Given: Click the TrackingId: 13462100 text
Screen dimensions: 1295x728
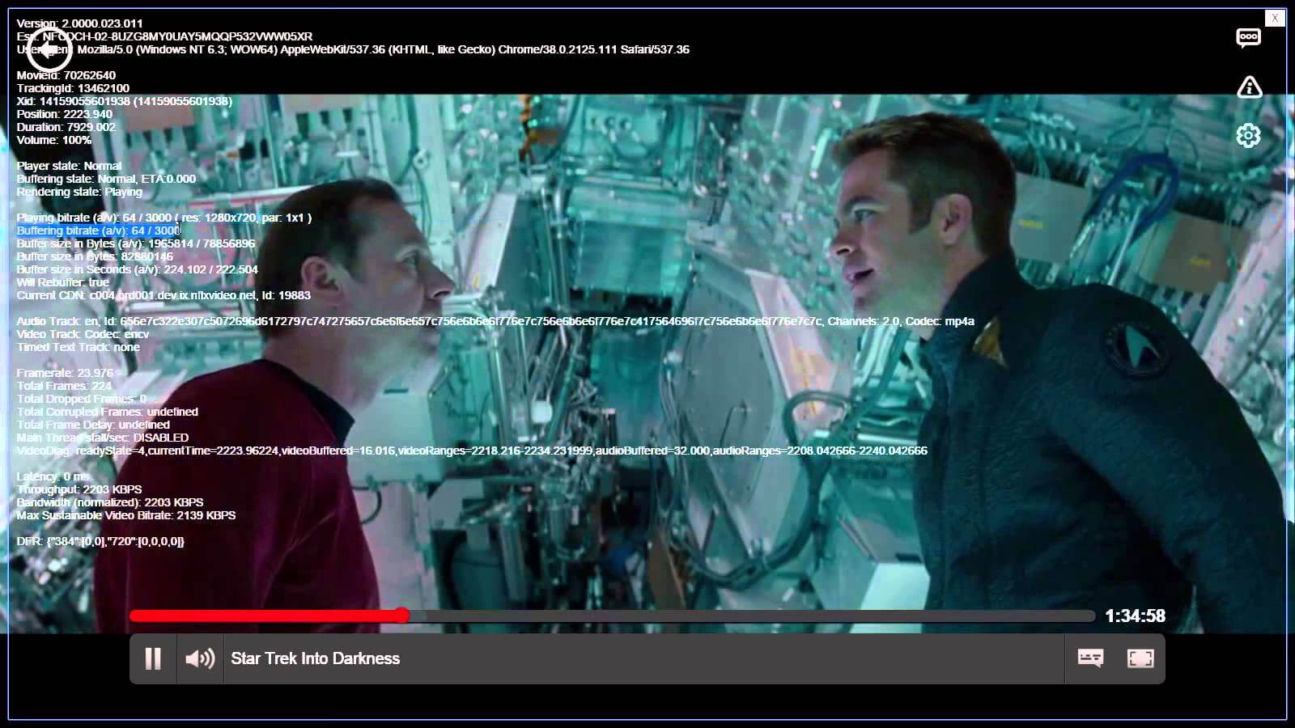Looking at the screenshot, I should pos(73,88).
